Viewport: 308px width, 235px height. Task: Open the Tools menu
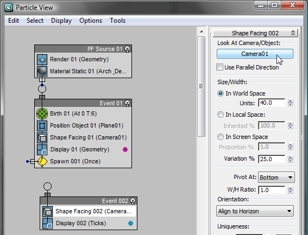(117, 21)
